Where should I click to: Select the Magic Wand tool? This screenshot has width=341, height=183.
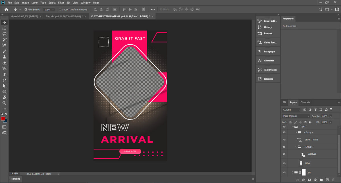(x=4, y=40)
